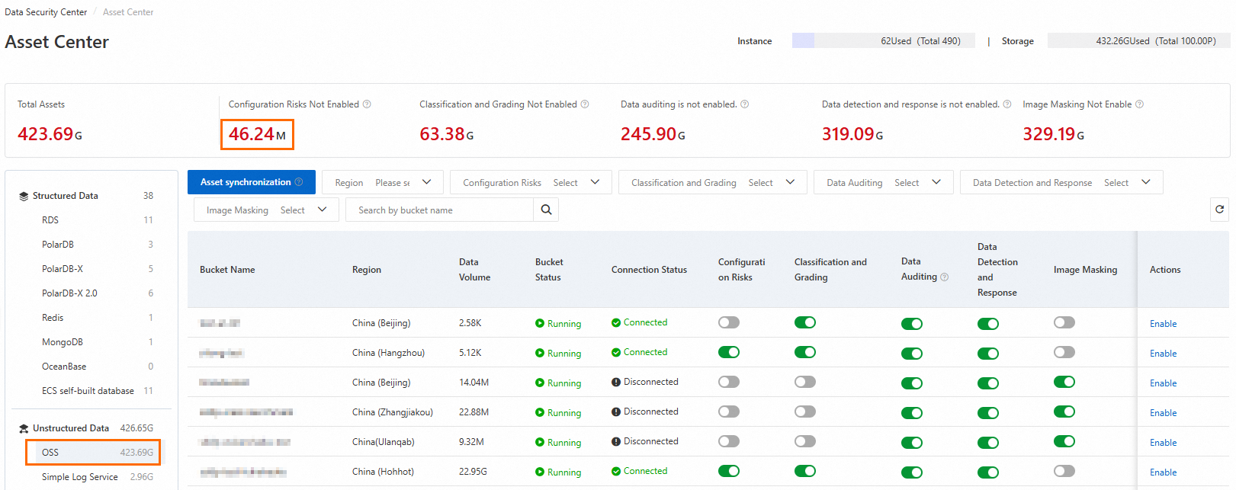Select OSS in the asset sidebar
This screenshot has height=490, width=1236.
coord(93,452)
